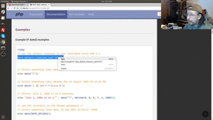
Task: Launch FileZilla from the dock
Action: point(3,30)
